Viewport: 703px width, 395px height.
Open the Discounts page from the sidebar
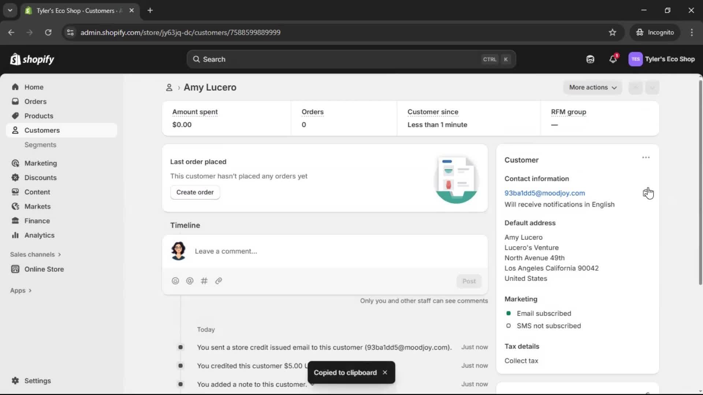[40, 177]
